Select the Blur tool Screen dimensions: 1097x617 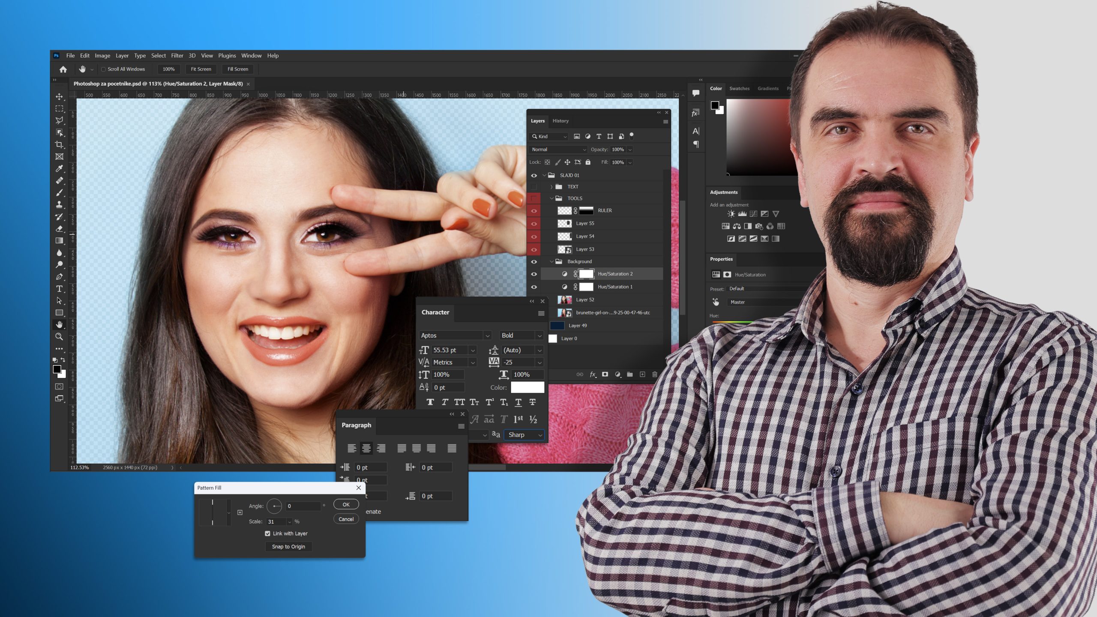coord(59,252)
